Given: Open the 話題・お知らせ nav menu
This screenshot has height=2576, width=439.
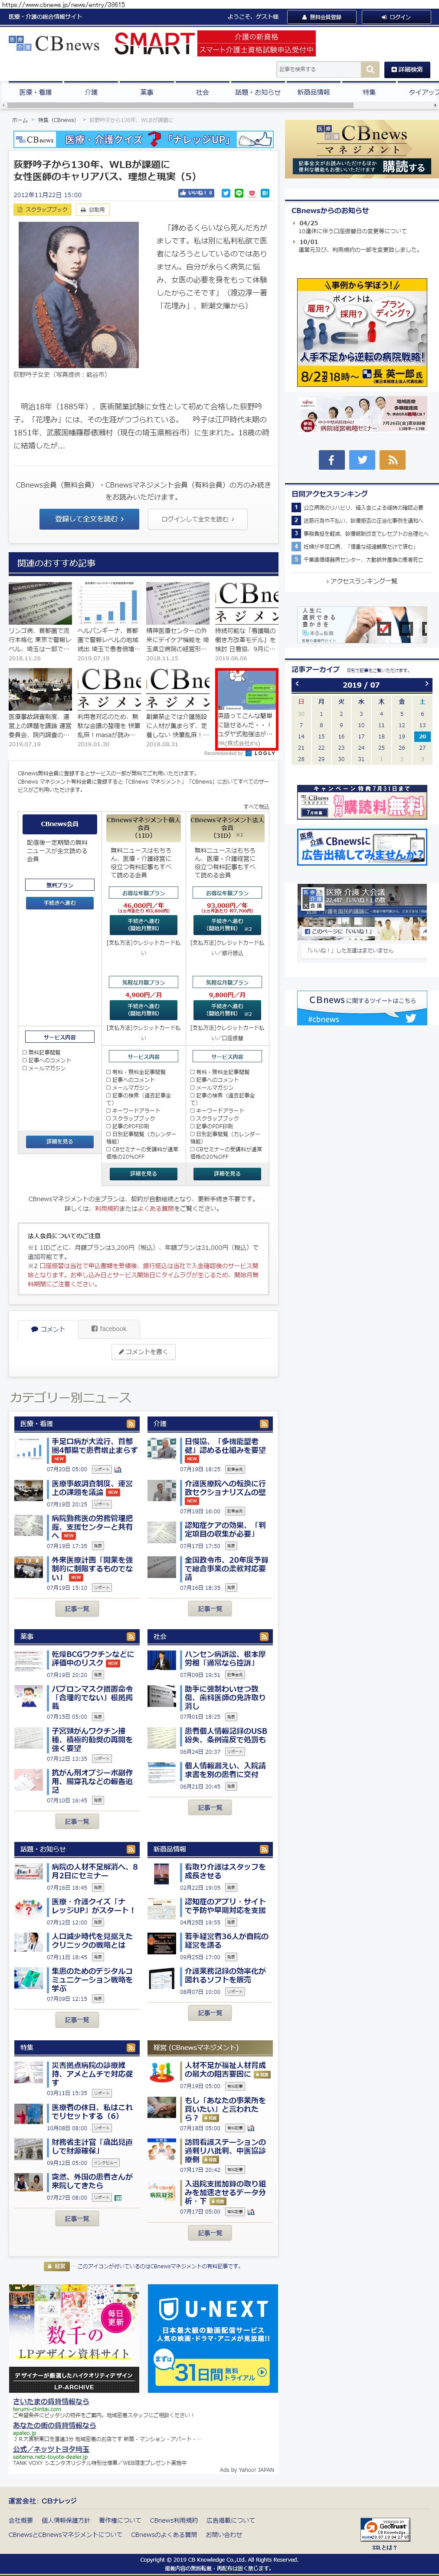Looking at the screenshot, I should pyautogui.click(x=258, y=92).
